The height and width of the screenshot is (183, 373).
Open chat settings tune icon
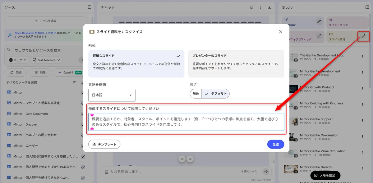(x=252, y=7)
